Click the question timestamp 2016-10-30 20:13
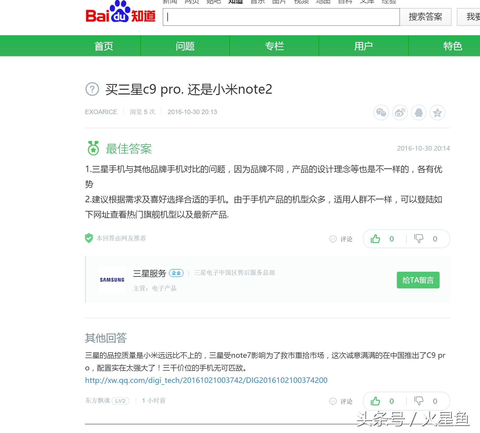The image size is (480, 433). click(x=192, y=112)
